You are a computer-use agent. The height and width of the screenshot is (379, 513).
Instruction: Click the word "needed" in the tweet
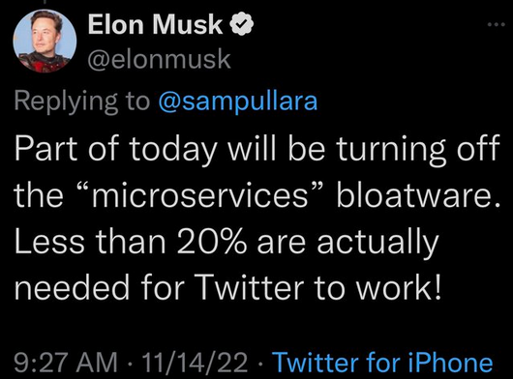coord(72,288)
